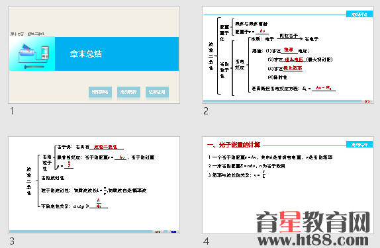The width and height of the screenshot is (380, 248).
Task: Click the 知识网络 button on slide 1
Action: click(x=100, y=92)
